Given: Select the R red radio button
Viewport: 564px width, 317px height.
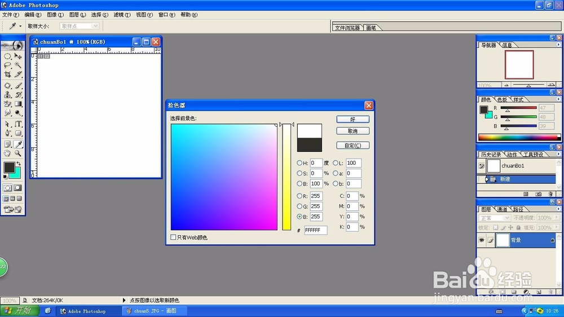Looking at the screenshot, I should click(299, 196).
